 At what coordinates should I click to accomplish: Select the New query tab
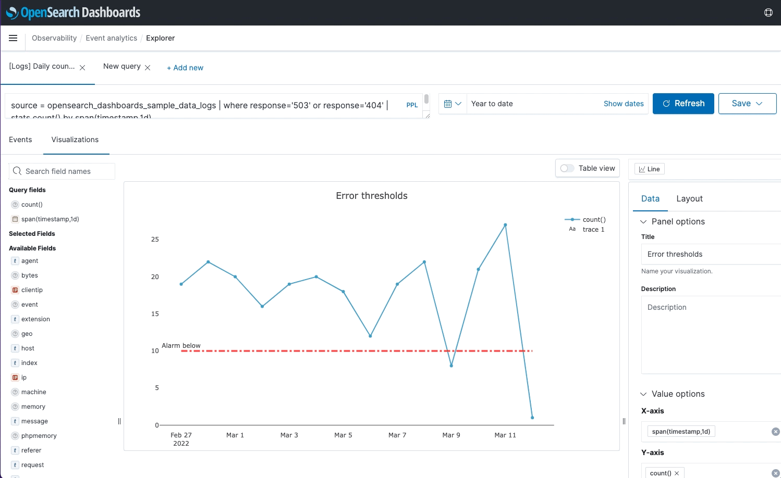(122, 66)
